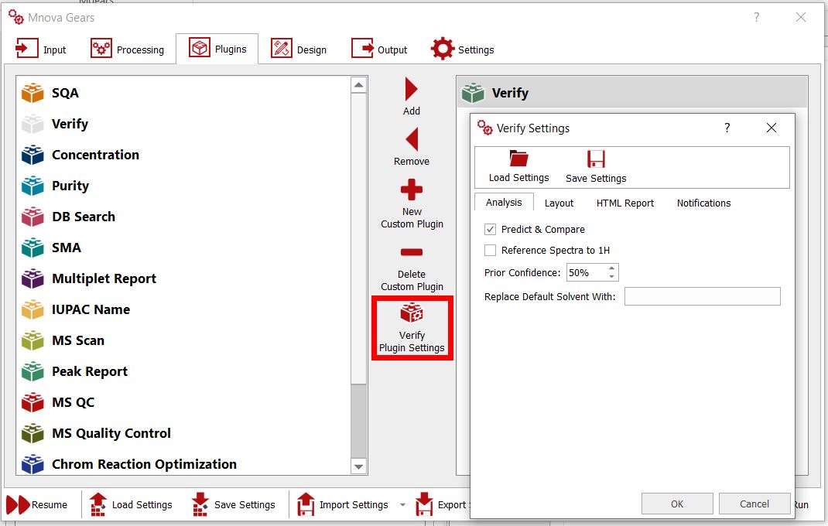Viewport: 828px width, 526px height.
Task: Go to the Output tab
Action: [x=379, y=49]
